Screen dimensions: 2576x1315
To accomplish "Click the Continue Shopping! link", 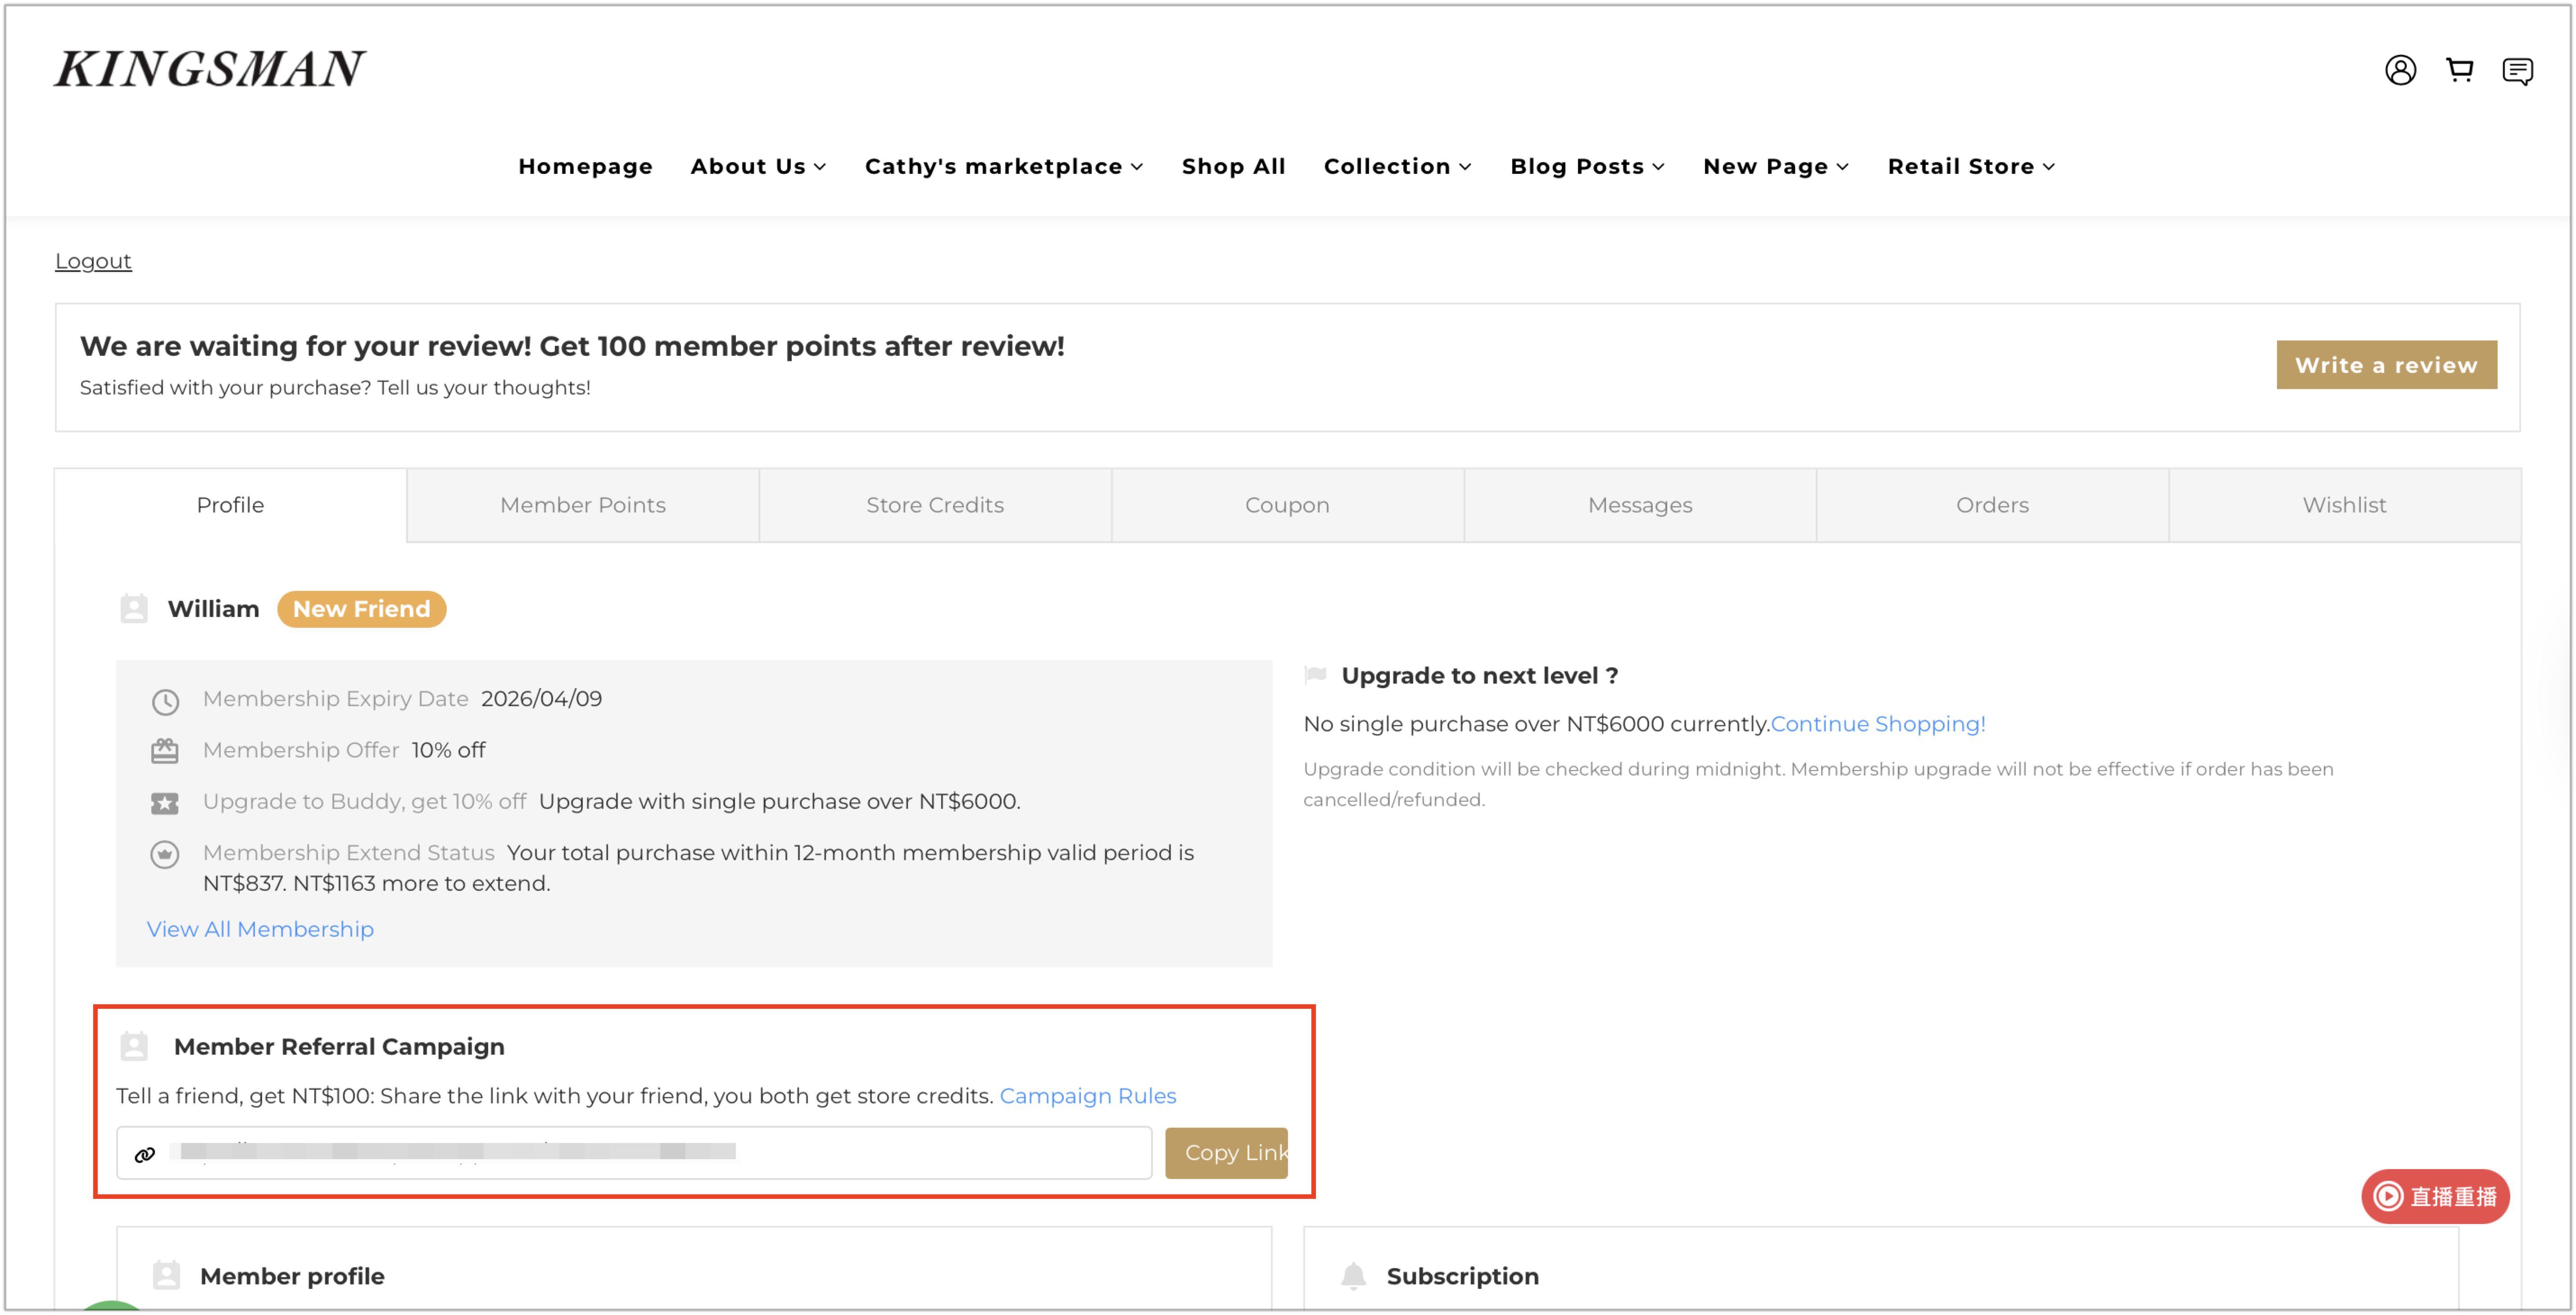I will coord(1878,724).
